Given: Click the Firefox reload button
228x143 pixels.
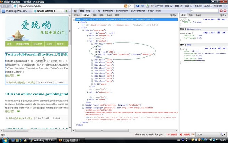Looking at the screenshot, I should point(138,6).
